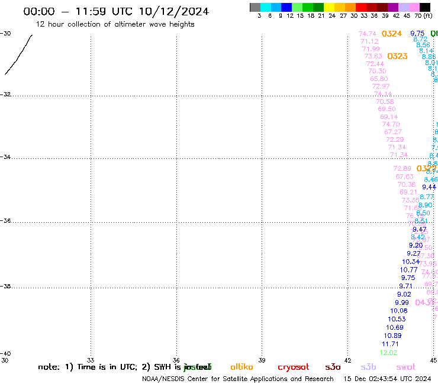438x384 pixels.
Task: Click the blue value 10.53
Action: tap(397, 319)
